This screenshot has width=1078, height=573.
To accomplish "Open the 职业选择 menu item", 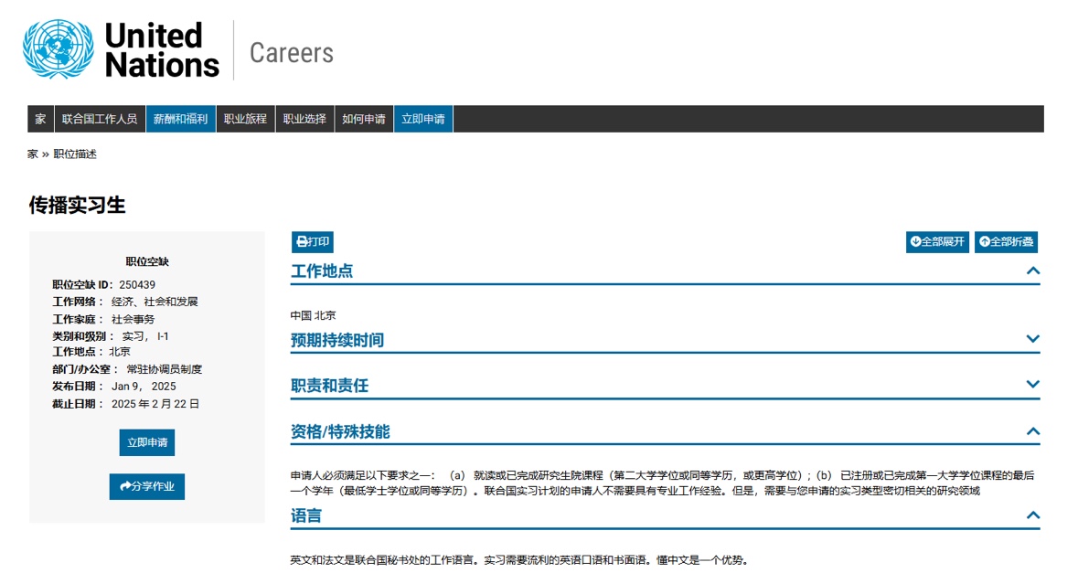I will pos(304,119).
